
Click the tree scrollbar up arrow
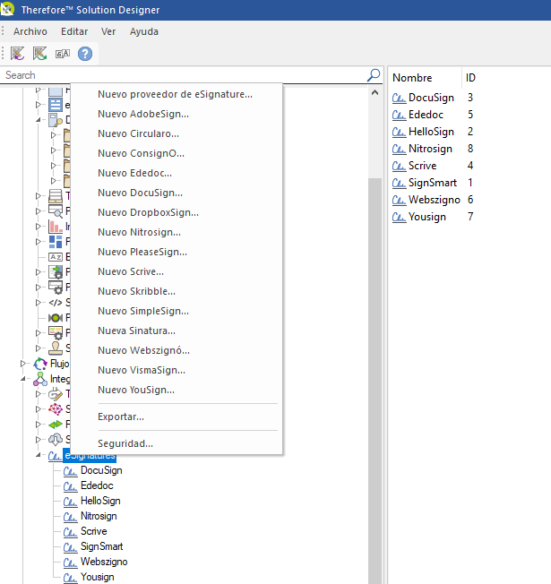[x=375, y=93]
